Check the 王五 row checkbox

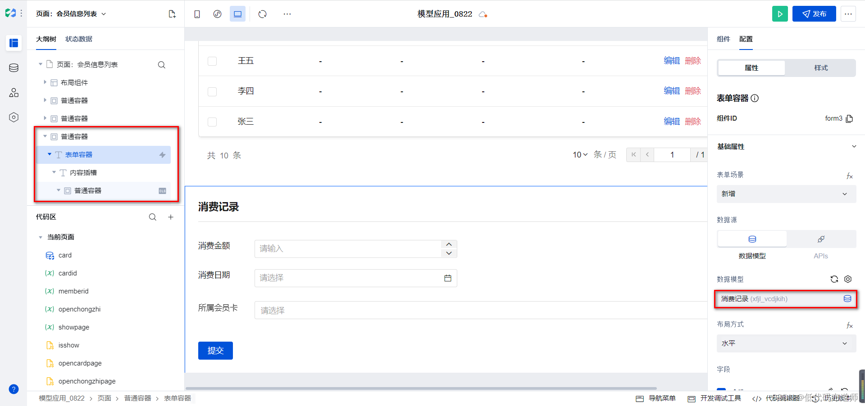[212, 61]
